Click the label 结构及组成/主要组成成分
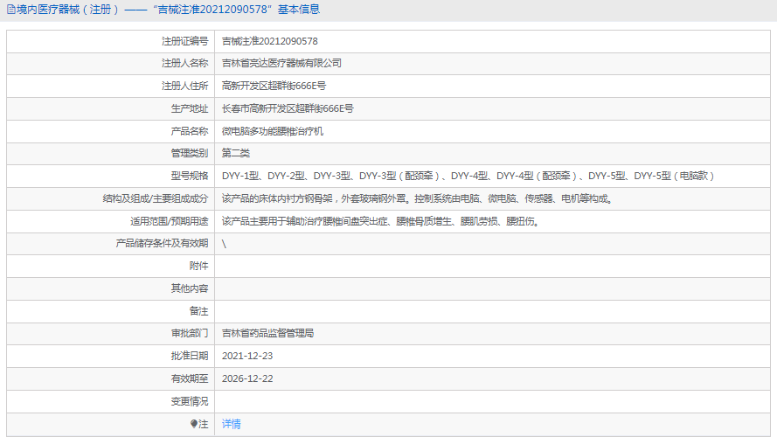 pos(155,198)
